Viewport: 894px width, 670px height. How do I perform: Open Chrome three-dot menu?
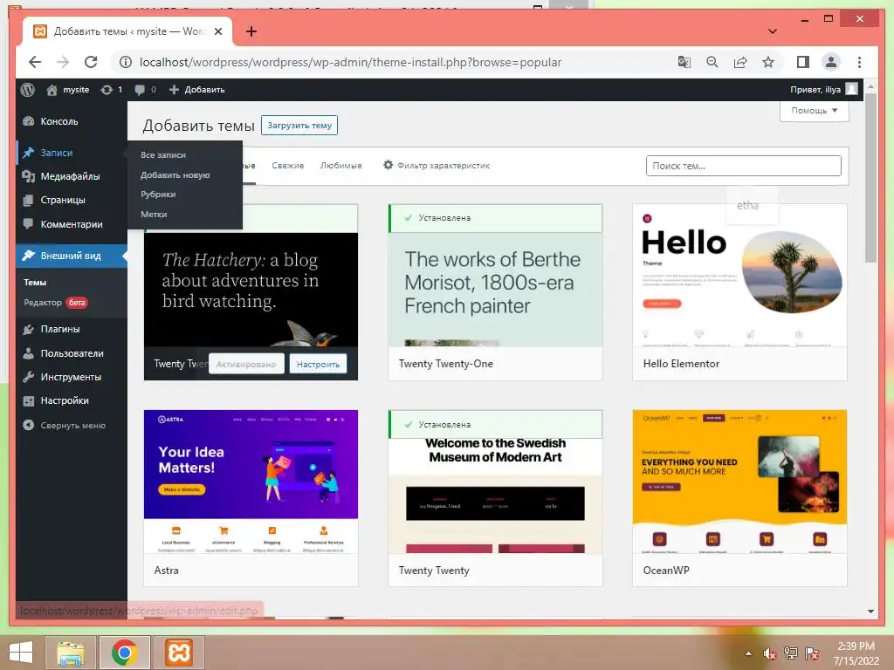coord(859,62)
